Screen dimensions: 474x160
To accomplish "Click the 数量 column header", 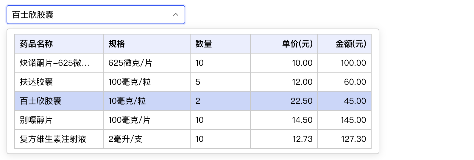I will coord(220,44).
